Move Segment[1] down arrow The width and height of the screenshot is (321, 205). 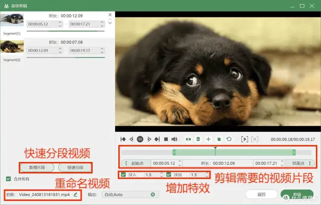click(x=110, y=23)
